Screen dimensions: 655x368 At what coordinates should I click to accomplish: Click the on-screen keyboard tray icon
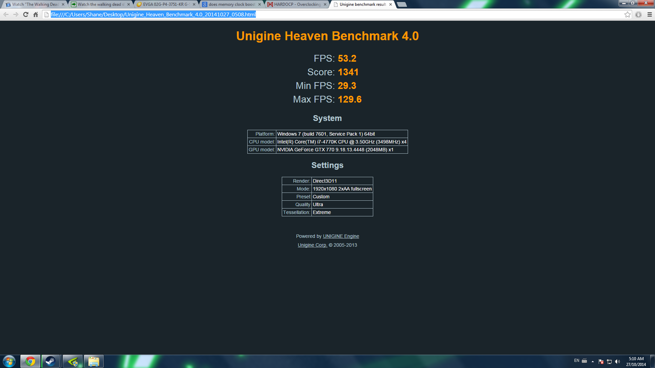(x=584, y=361)
